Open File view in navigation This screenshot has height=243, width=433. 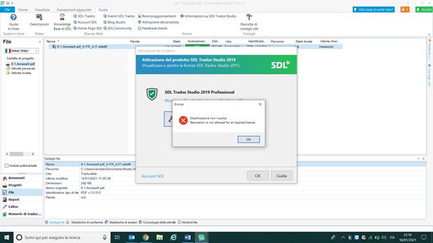22,193
